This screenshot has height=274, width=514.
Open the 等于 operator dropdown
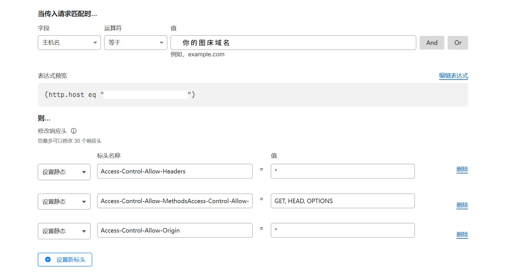tap(136, 43)
